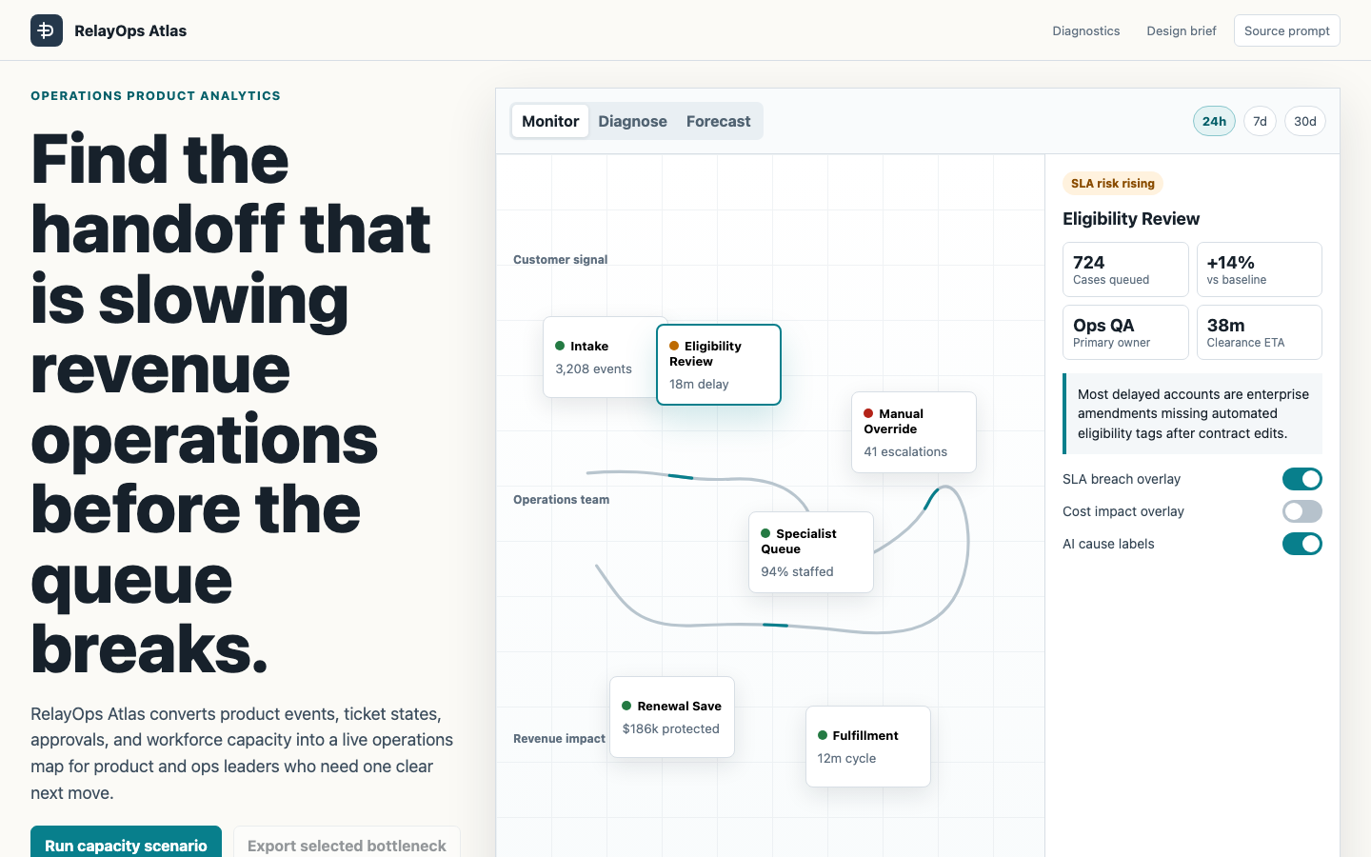Click the +14% vs baseline stat card
The image size is (1371, 857).
tap(1259, 269)
